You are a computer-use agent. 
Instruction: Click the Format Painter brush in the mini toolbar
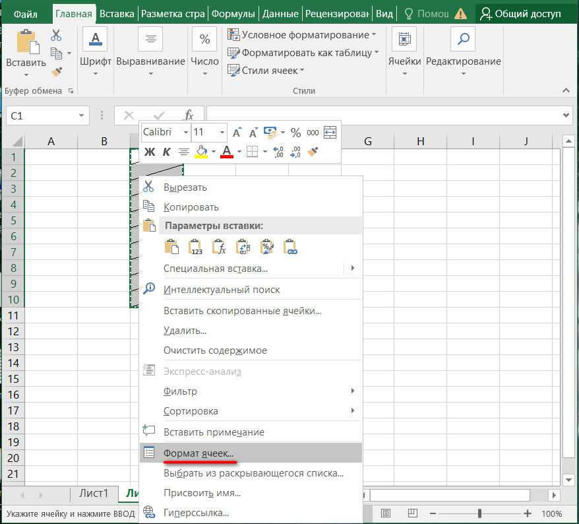pos(313,152)
